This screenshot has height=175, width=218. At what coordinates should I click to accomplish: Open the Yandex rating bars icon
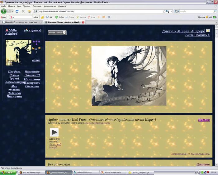pos(42,17)
